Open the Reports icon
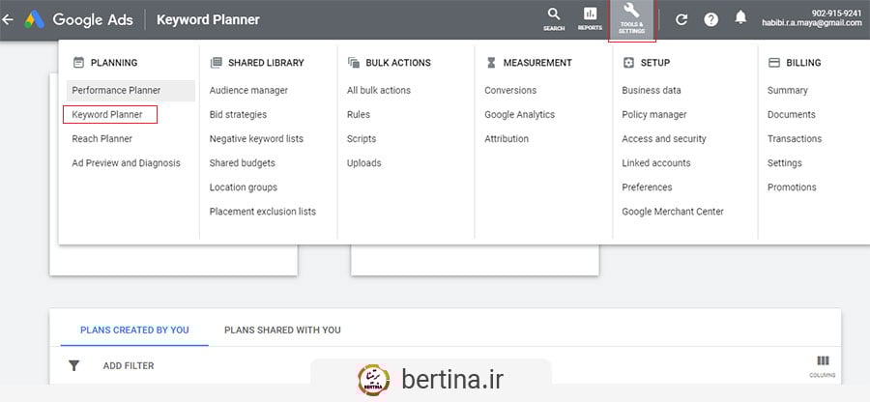This screenshot has width=870, height=402. tap(590, 19)
